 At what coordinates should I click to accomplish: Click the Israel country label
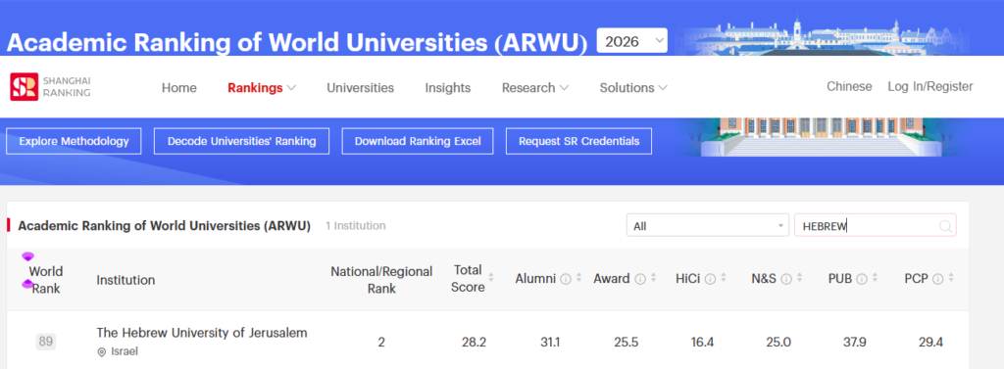tap(125, 351)
